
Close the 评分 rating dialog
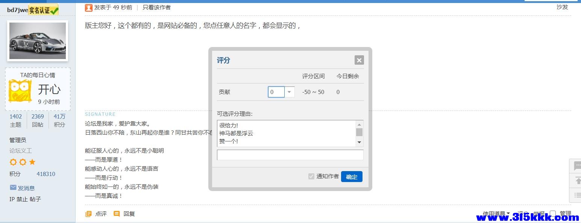tap(359, 60)
